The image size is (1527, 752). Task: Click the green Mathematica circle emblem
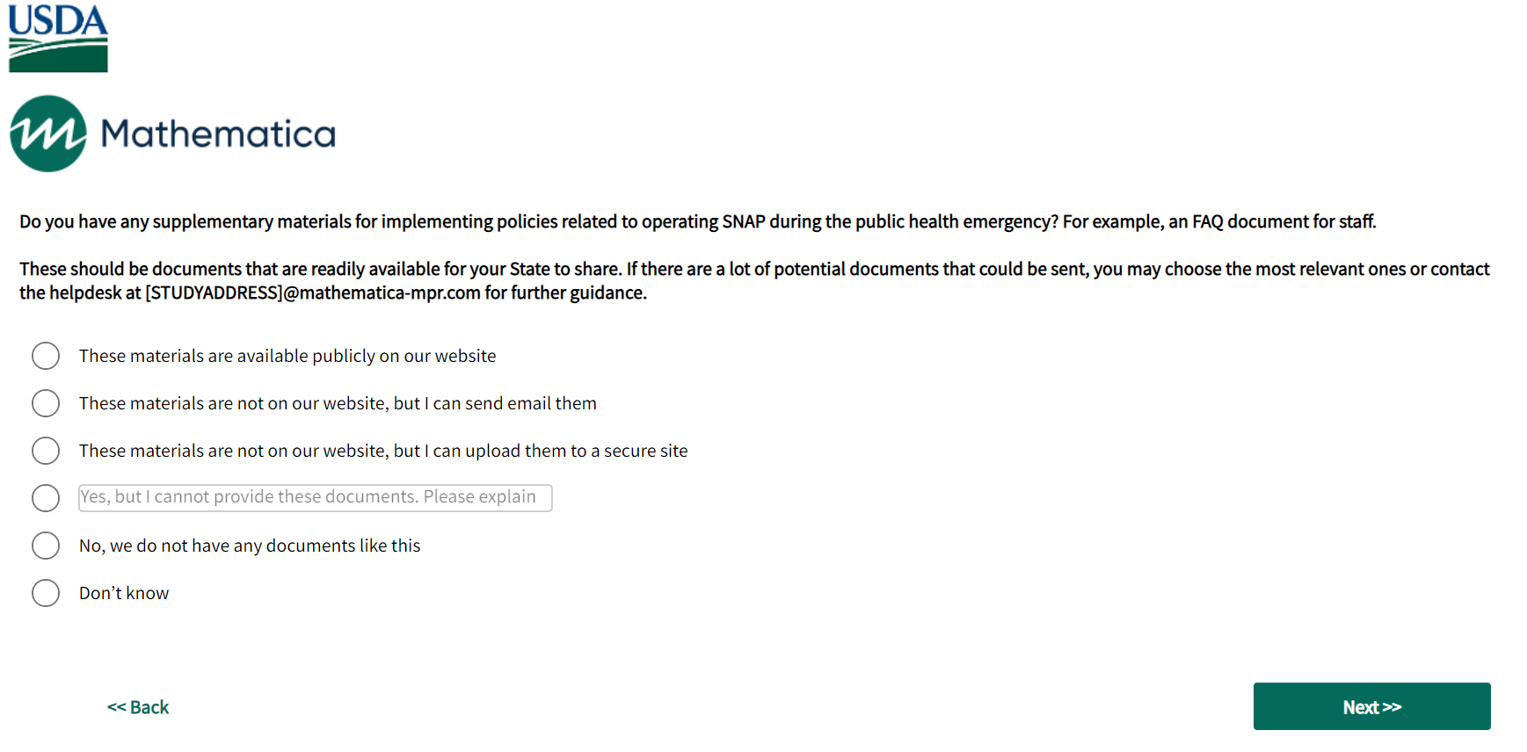48,134
